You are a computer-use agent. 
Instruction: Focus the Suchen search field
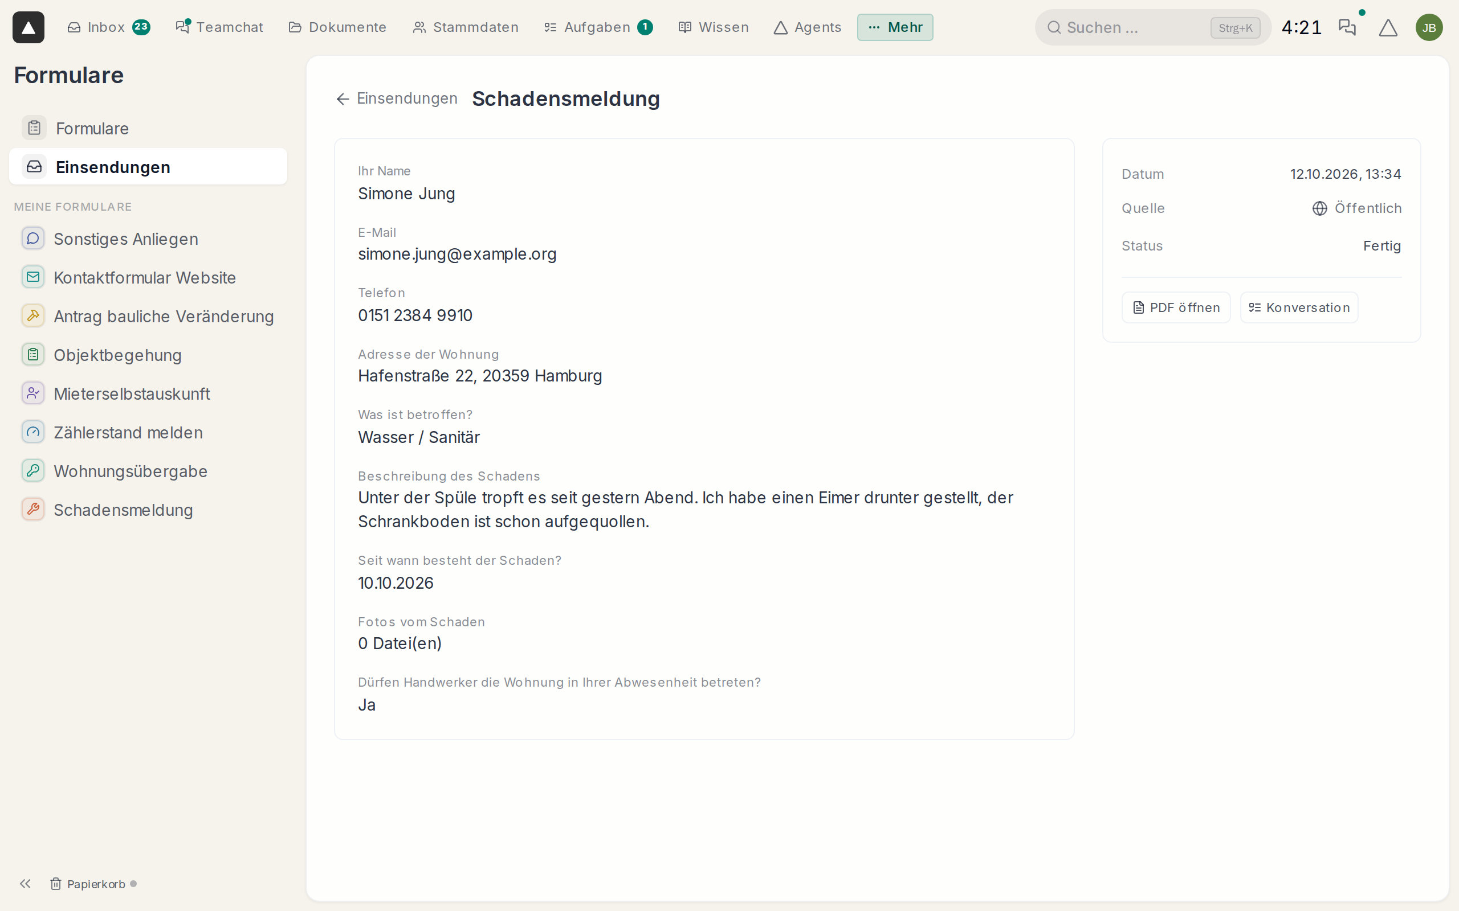click(1153, 27)
